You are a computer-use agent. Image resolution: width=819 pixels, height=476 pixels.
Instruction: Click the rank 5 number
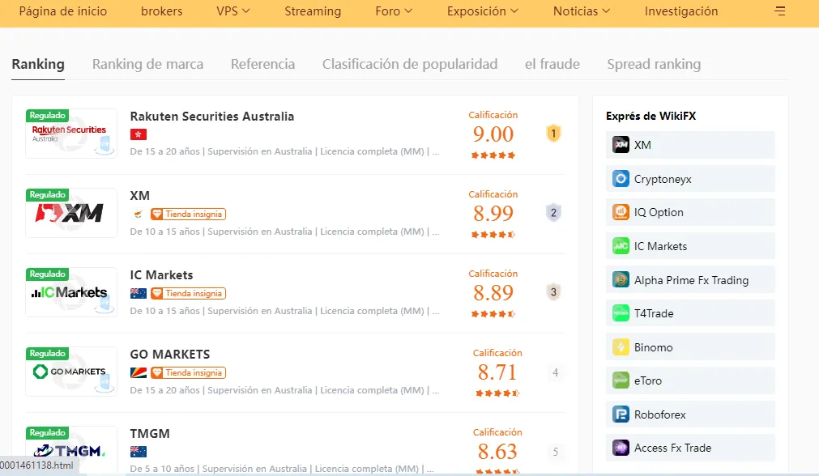[x=555, y=452]
